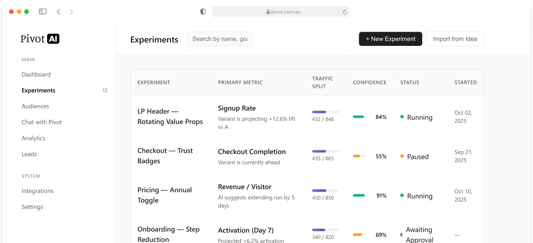Click the Import from Idea button
The height and width of the screenshot is (243, 533).
(x=455, y=39)
